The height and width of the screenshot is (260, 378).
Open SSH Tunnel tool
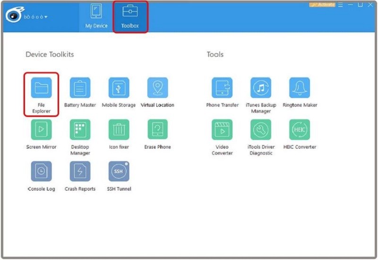click(119, 171)
